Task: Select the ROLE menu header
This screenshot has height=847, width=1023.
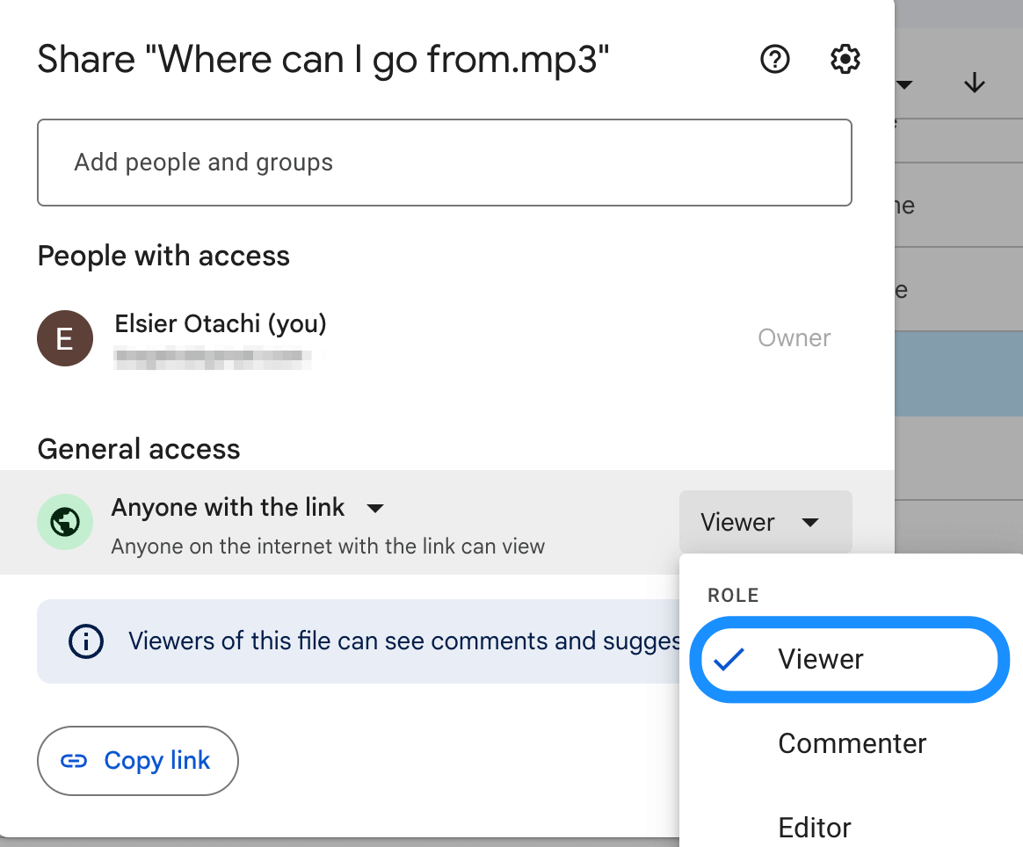Action: tap(733, 595)
